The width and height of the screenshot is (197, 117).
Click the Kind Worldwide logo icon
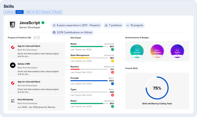[x=13, y=101]
